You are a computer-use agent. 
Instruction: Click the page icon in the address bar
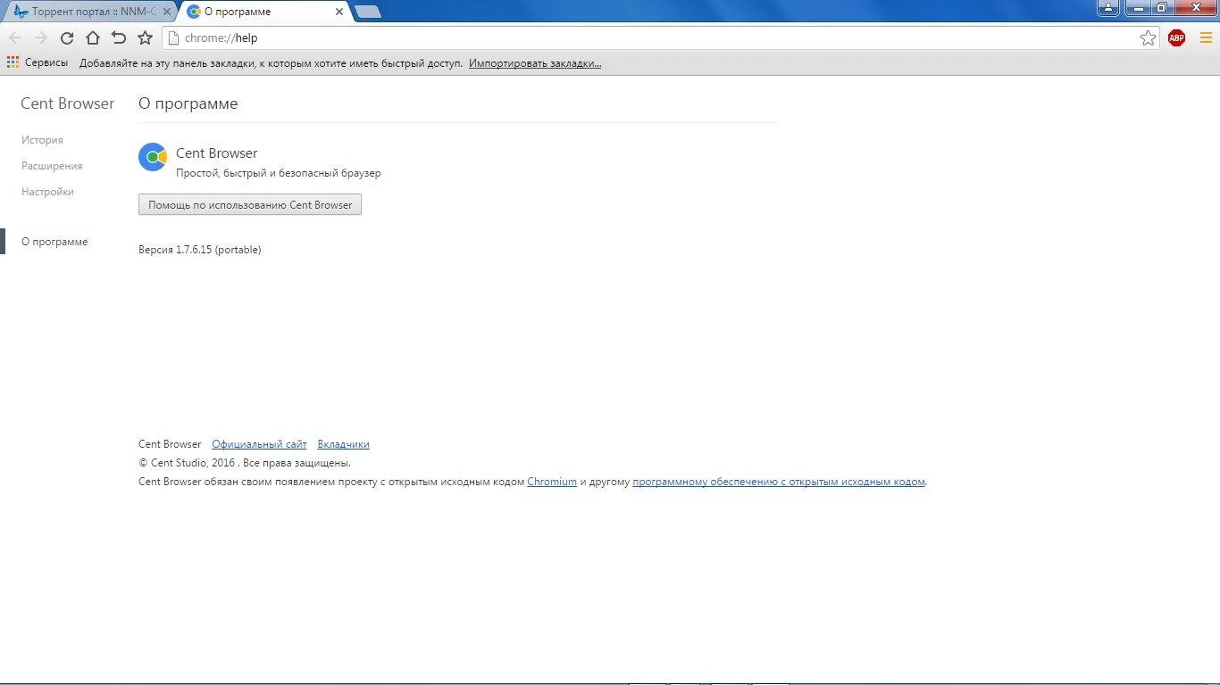click(x=174, y=37)
